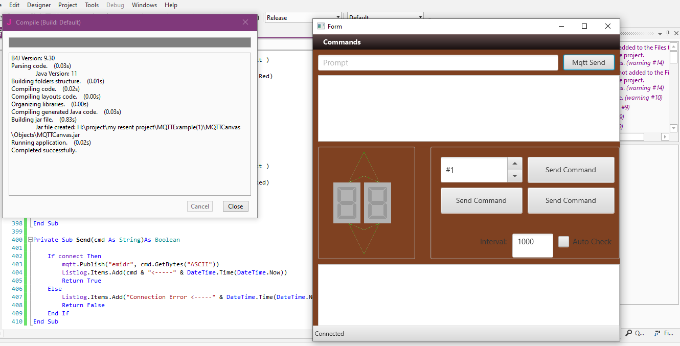Open the Quick Search tab magnifier icon
The image size is (680, 346).
628,333
